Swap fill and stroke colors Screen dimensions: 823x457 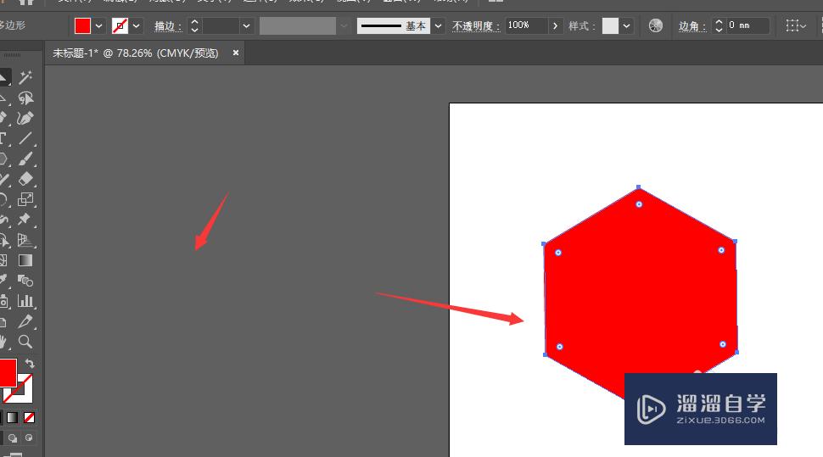[x=30, y=363]
